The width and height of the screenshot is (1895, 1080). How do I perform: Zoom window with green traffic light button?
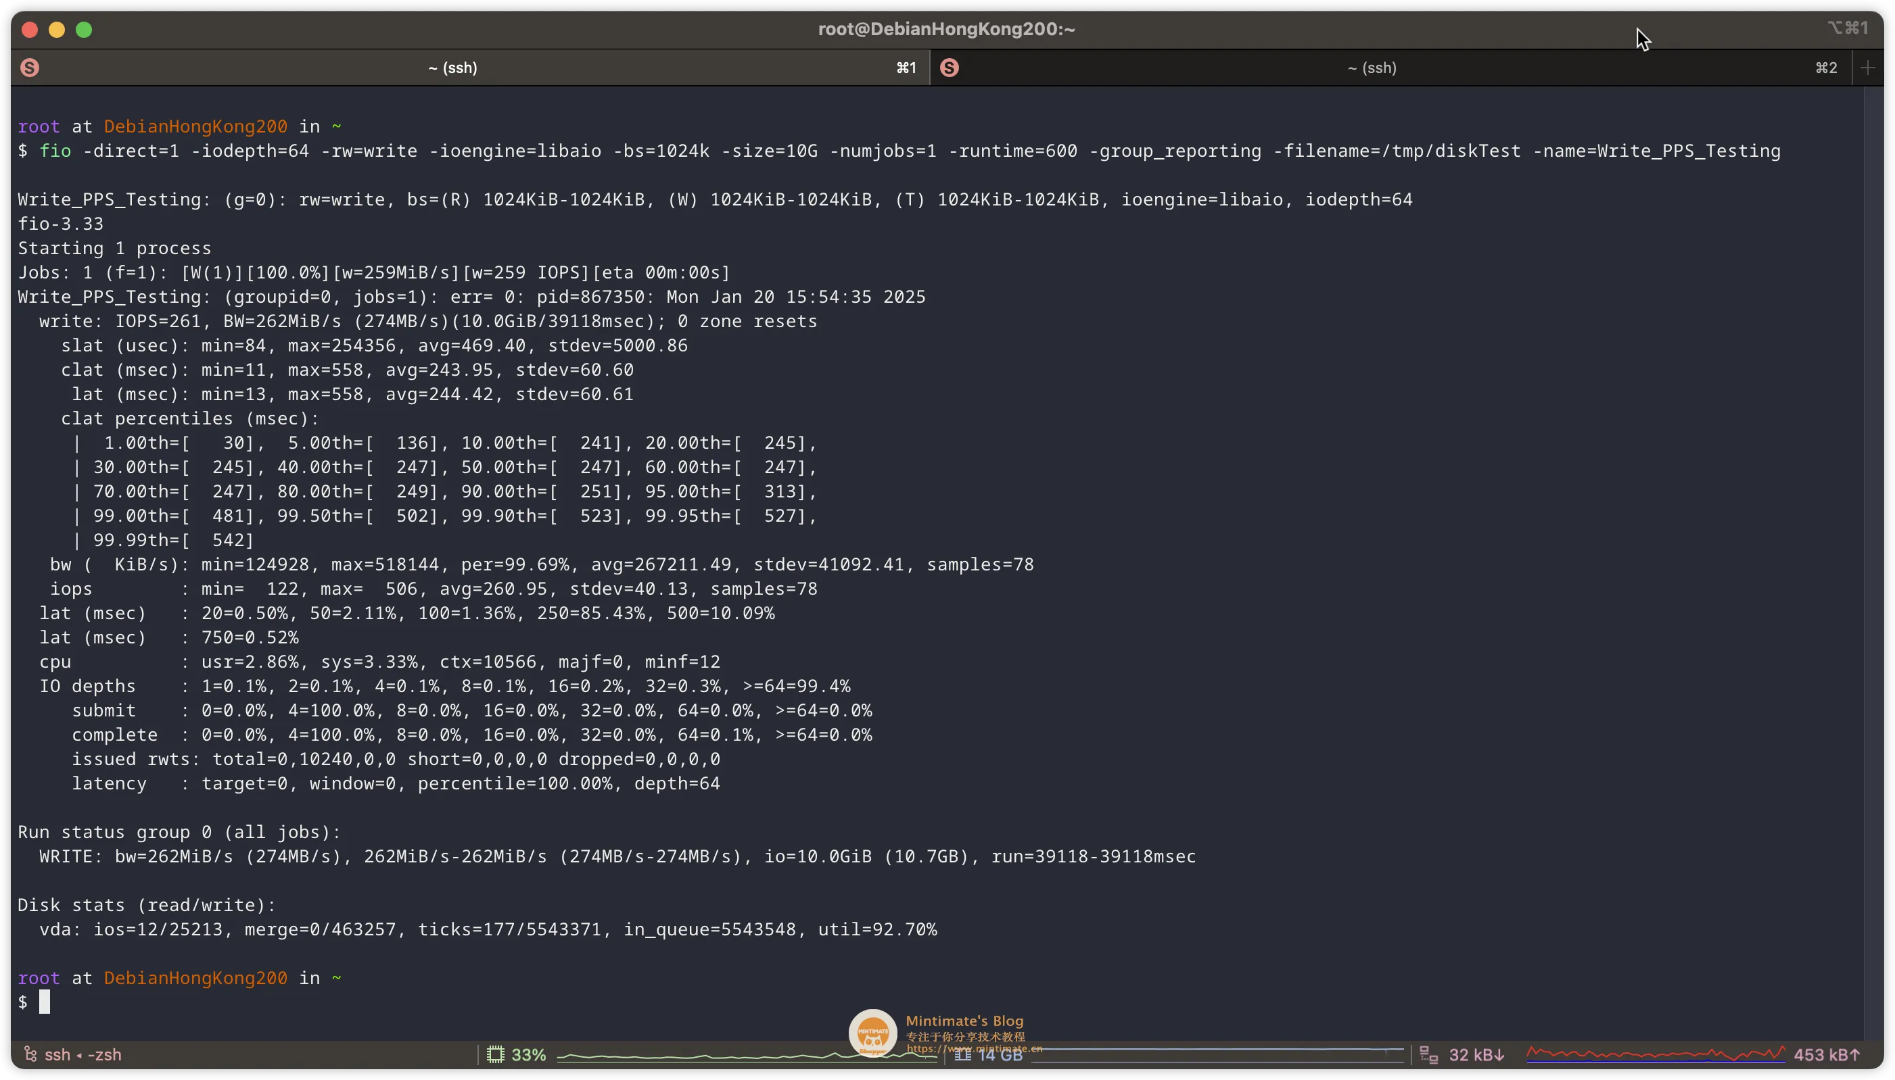(84, 30)
